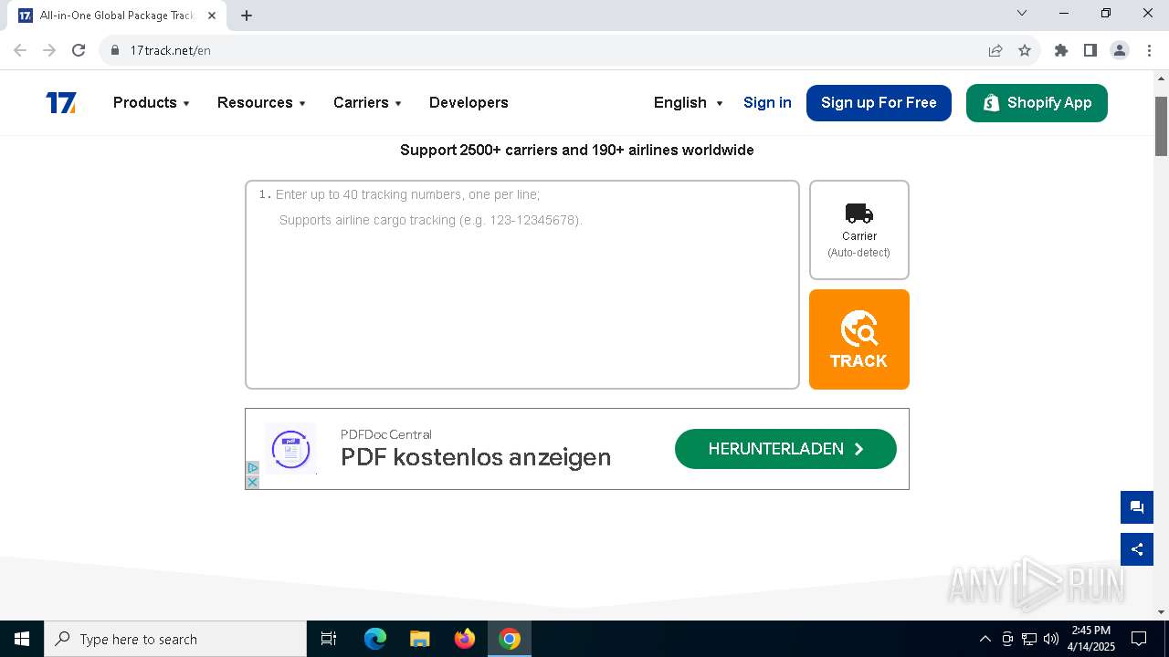The height and width of the screenshot is (657, 1169).
Task: Click 'Support 2500+ carriers' heading text
Action: [577, 150]
